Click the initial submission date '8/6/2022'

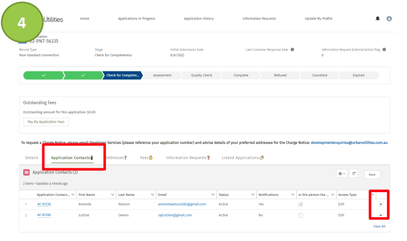coord(177,55)
